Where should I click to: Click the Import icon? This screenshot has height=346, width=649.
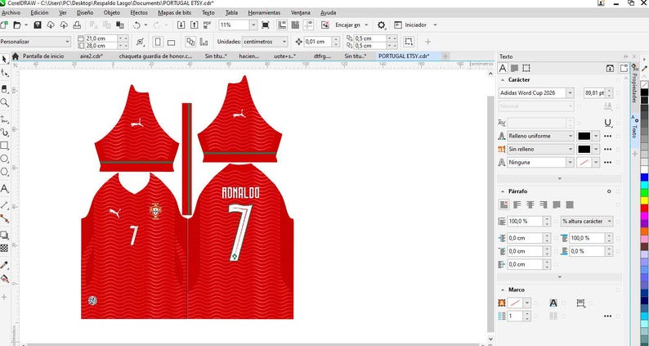tap(181, 25)
